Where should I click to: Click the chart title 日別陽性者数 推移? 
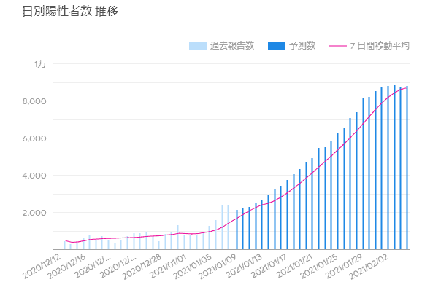point(71,11)
